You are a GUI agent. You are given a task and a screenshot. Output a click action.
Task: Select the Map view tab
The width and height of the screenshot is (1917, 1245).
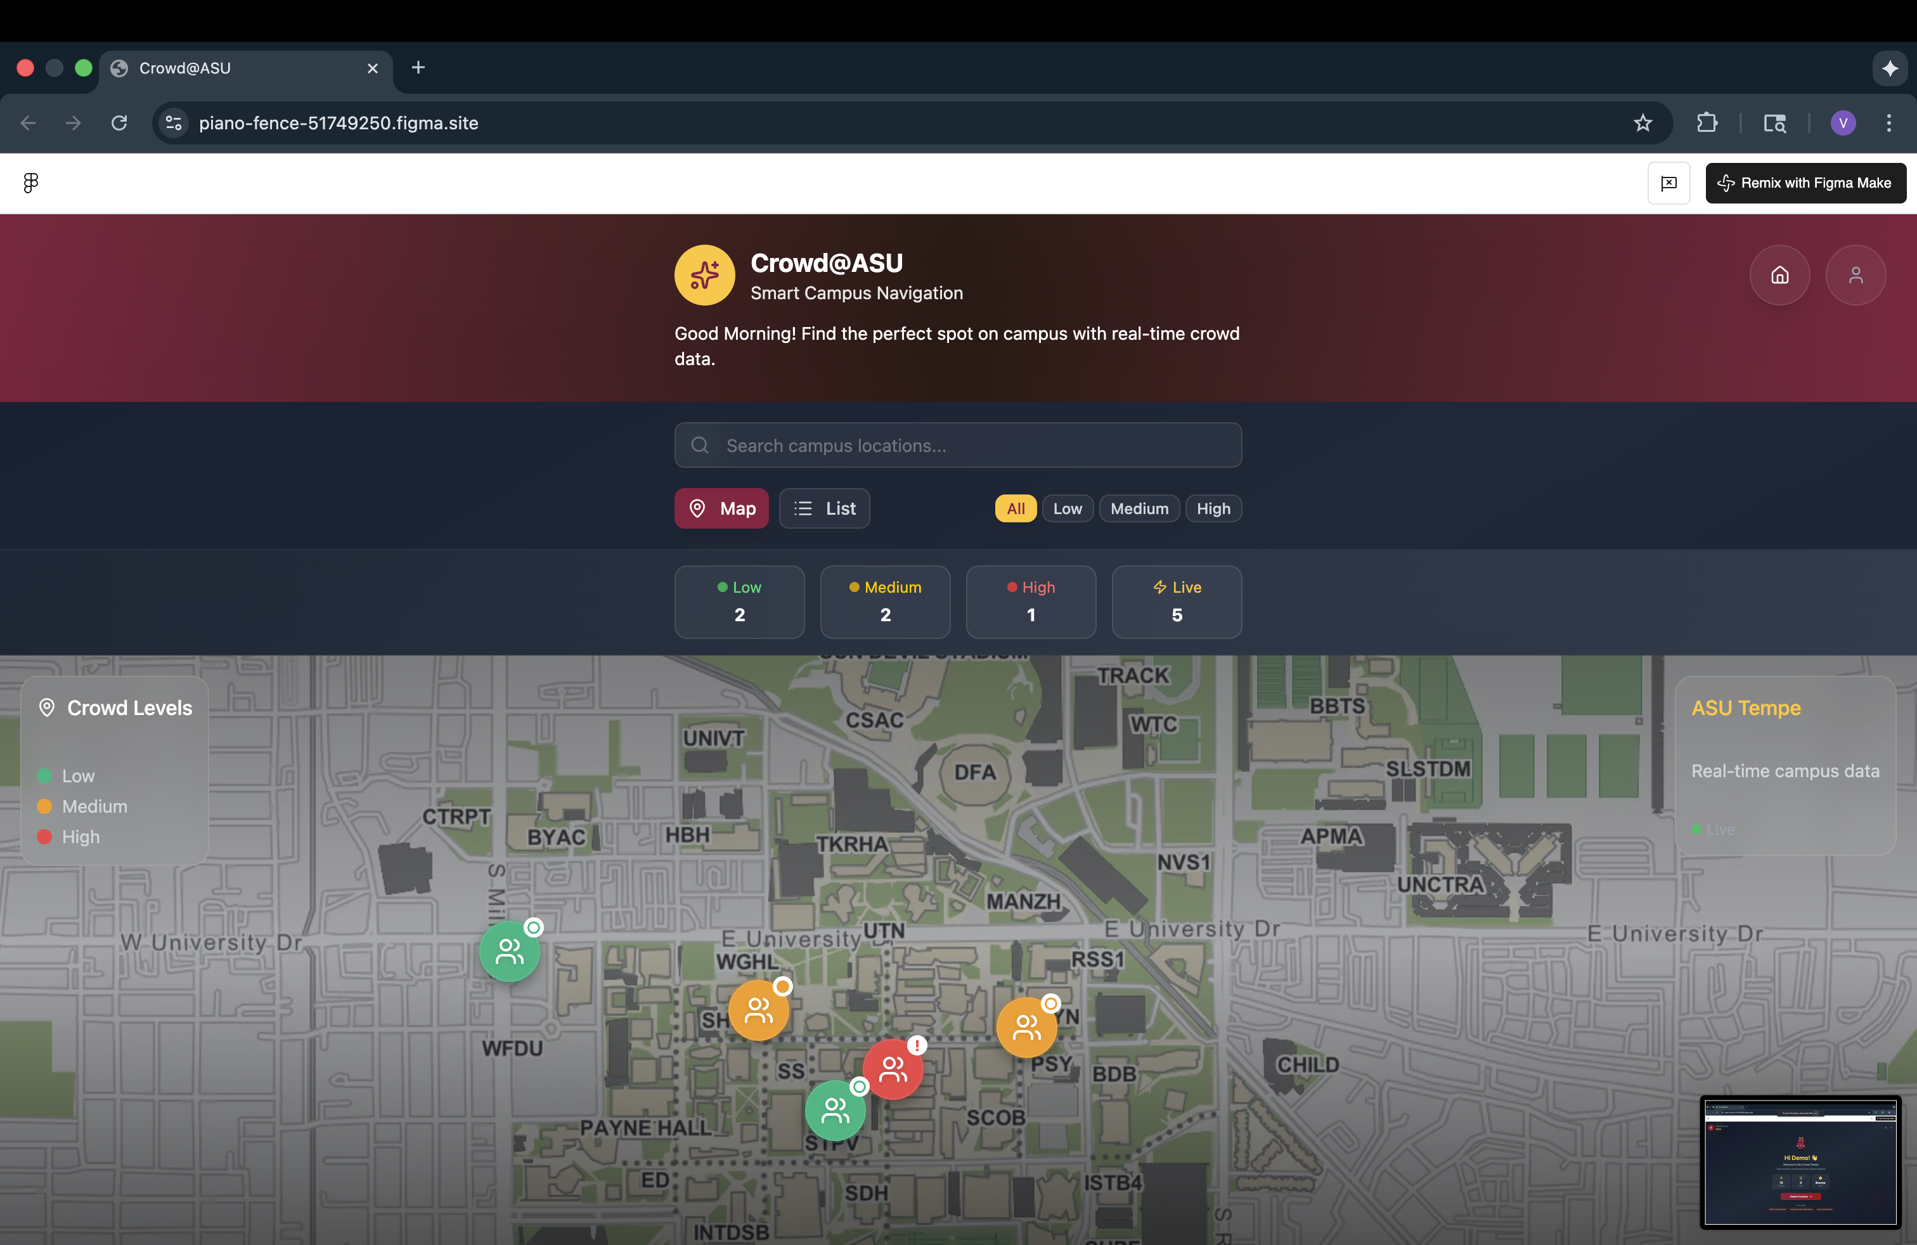tap(721, 508)
